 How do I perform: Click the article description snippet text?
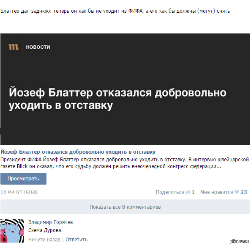125,163
